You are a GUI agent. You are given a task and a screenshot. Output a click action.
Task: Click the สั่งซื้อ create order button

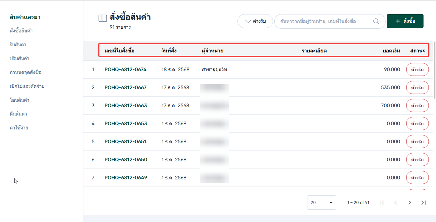click(x=405, y=21)
